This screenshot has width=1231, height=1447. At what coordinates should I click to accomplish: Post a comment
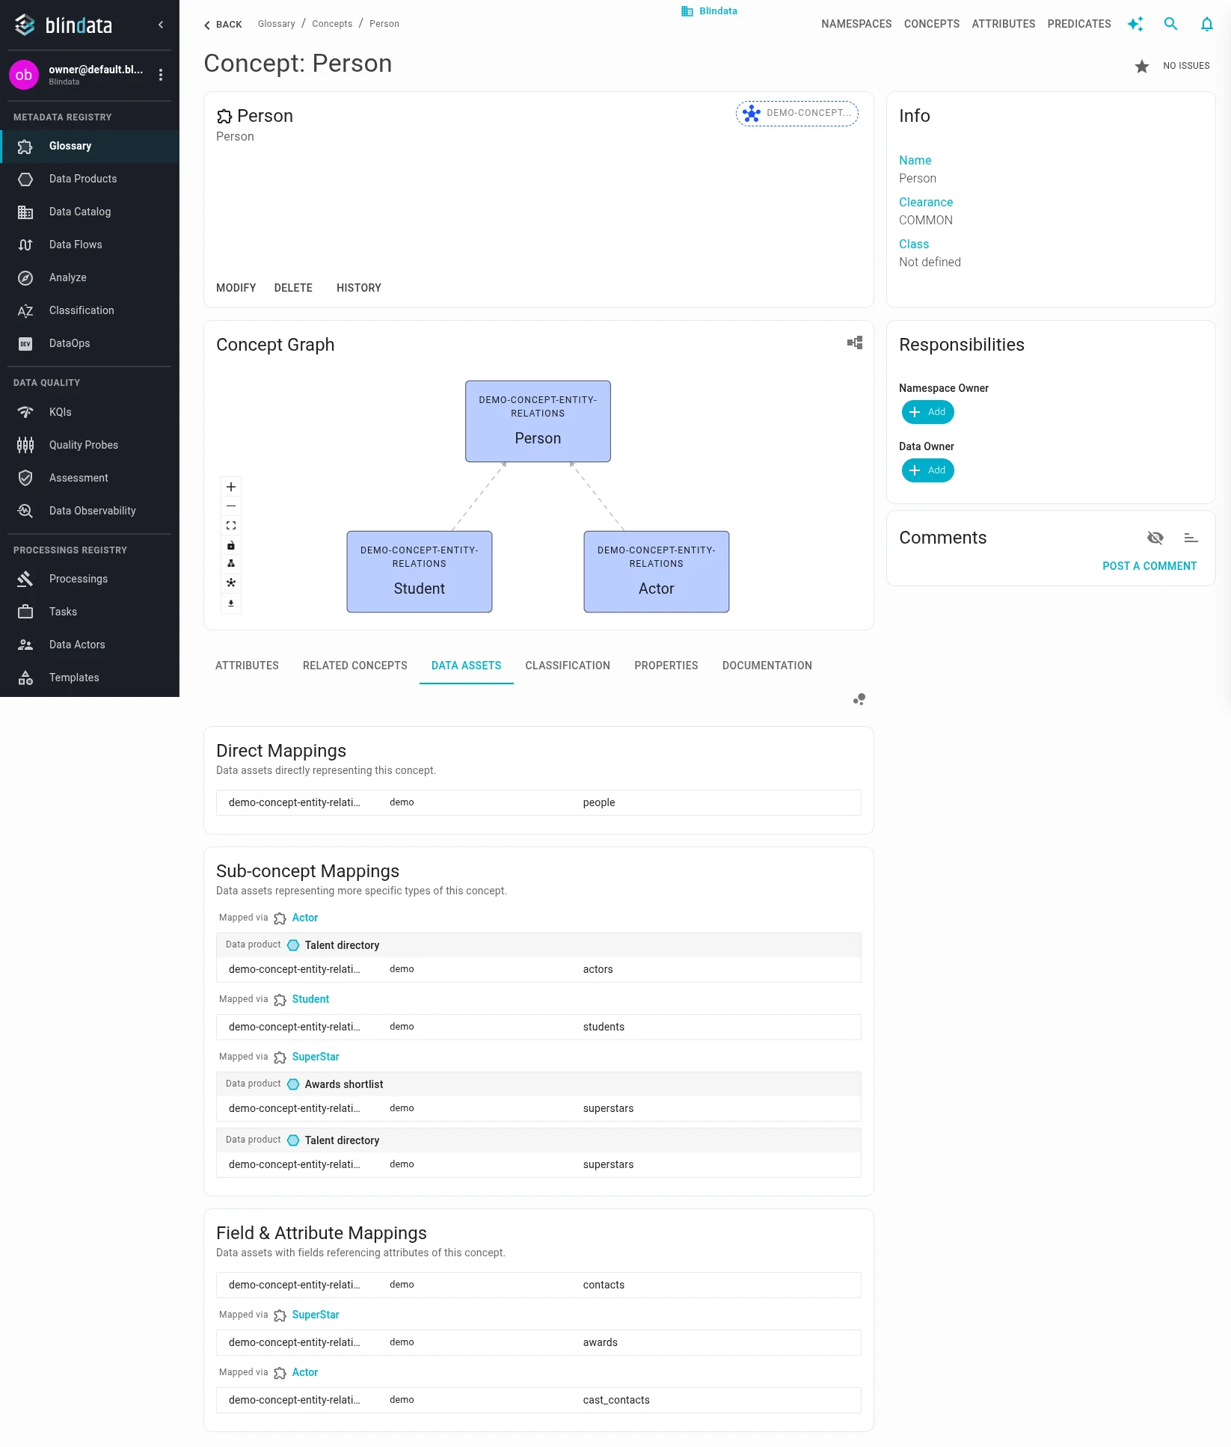(1149, 566)
